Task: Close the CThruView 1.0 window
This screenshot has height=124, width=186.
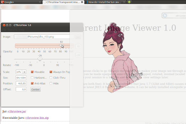Action: point(4,25)
